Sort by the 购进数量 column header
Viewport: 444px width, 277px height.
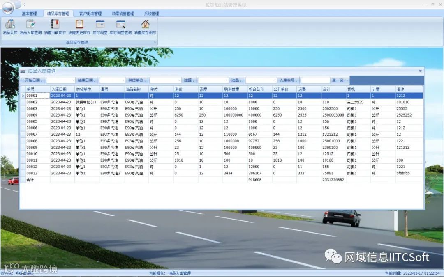(x=235, y=89)
